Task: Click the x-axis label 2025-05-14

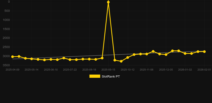Action: pos(31,70)
